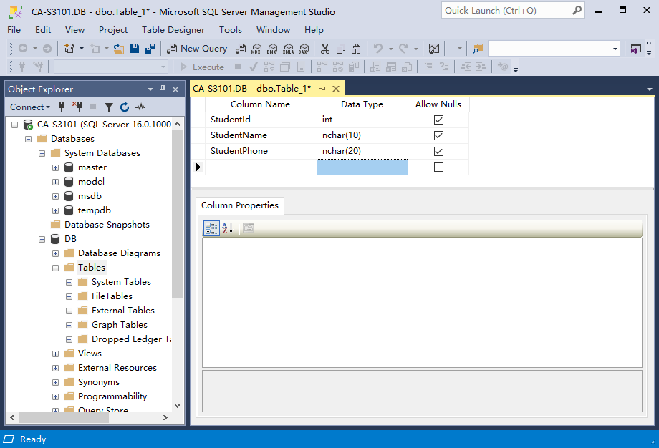Toggle Allow Nulls for StudentPhone

coord(438,151)
